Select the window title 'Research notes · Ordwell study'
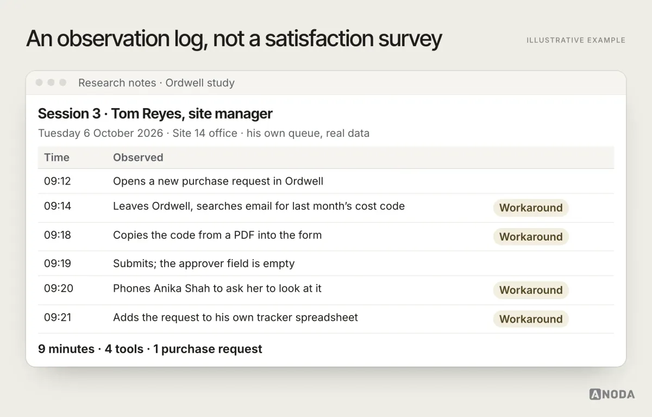 (156, 83)
